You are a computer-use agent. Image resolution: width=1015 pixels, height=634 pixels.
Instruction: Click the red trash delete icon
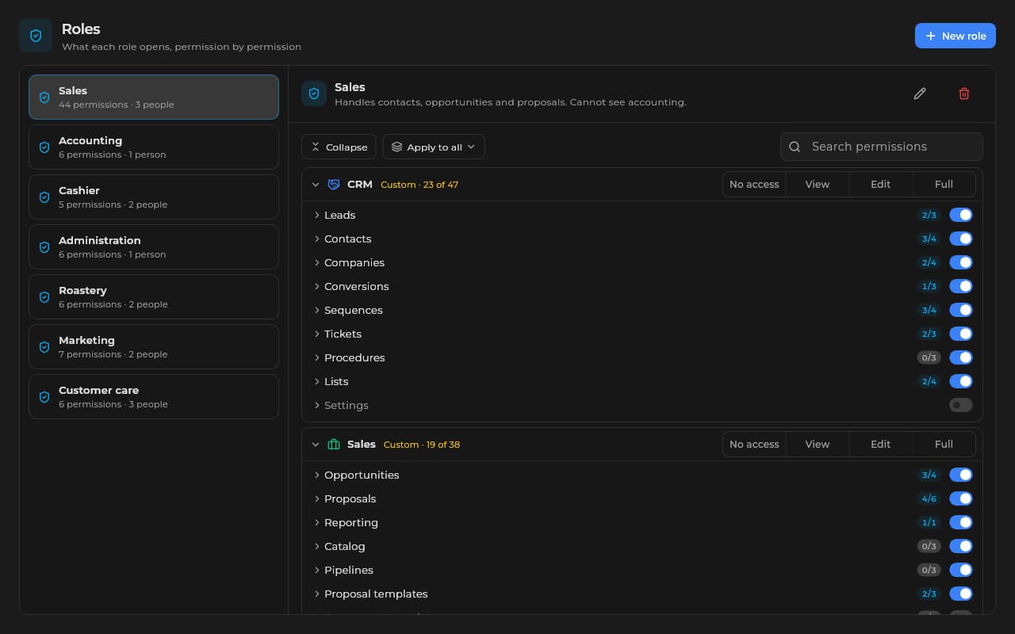click(x=964, y=94)
